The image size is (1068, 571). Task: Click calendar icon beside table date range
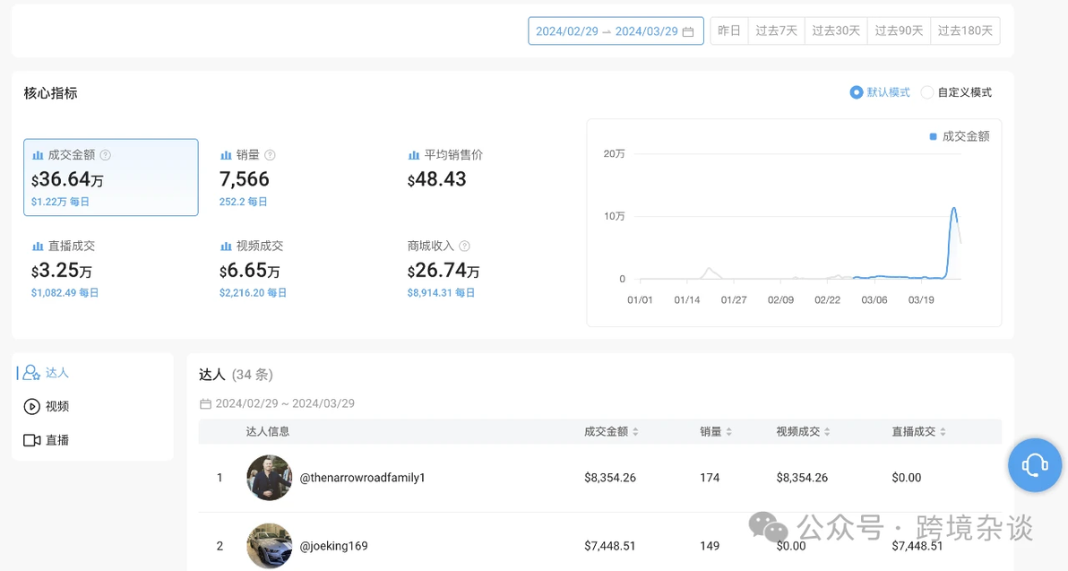205,404
